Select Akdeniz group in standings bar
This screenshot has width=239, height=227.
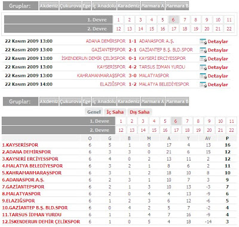(x=49, y=101)
